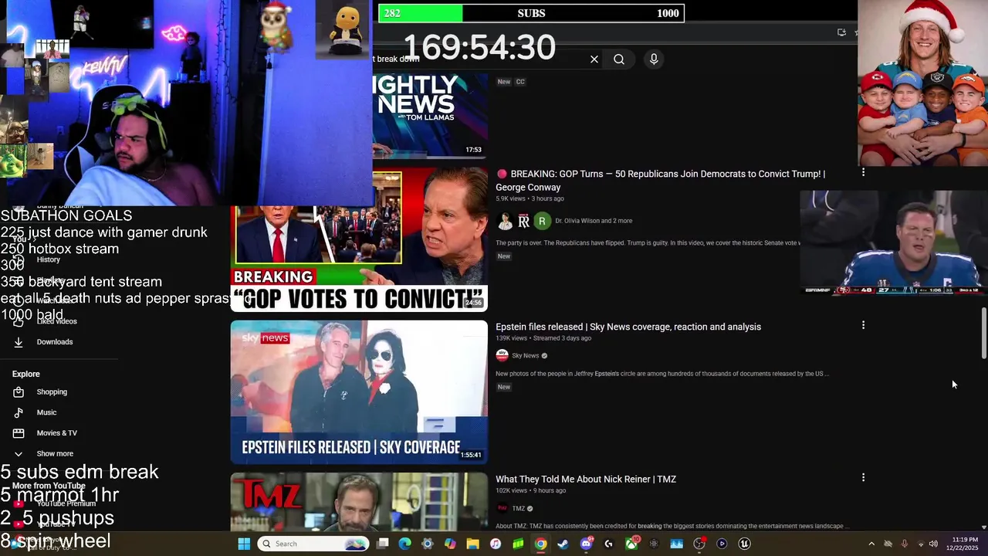Click the '5.9K views' text under Conway video
Viewport: 988px width, 556px height.
coord(510,198)
